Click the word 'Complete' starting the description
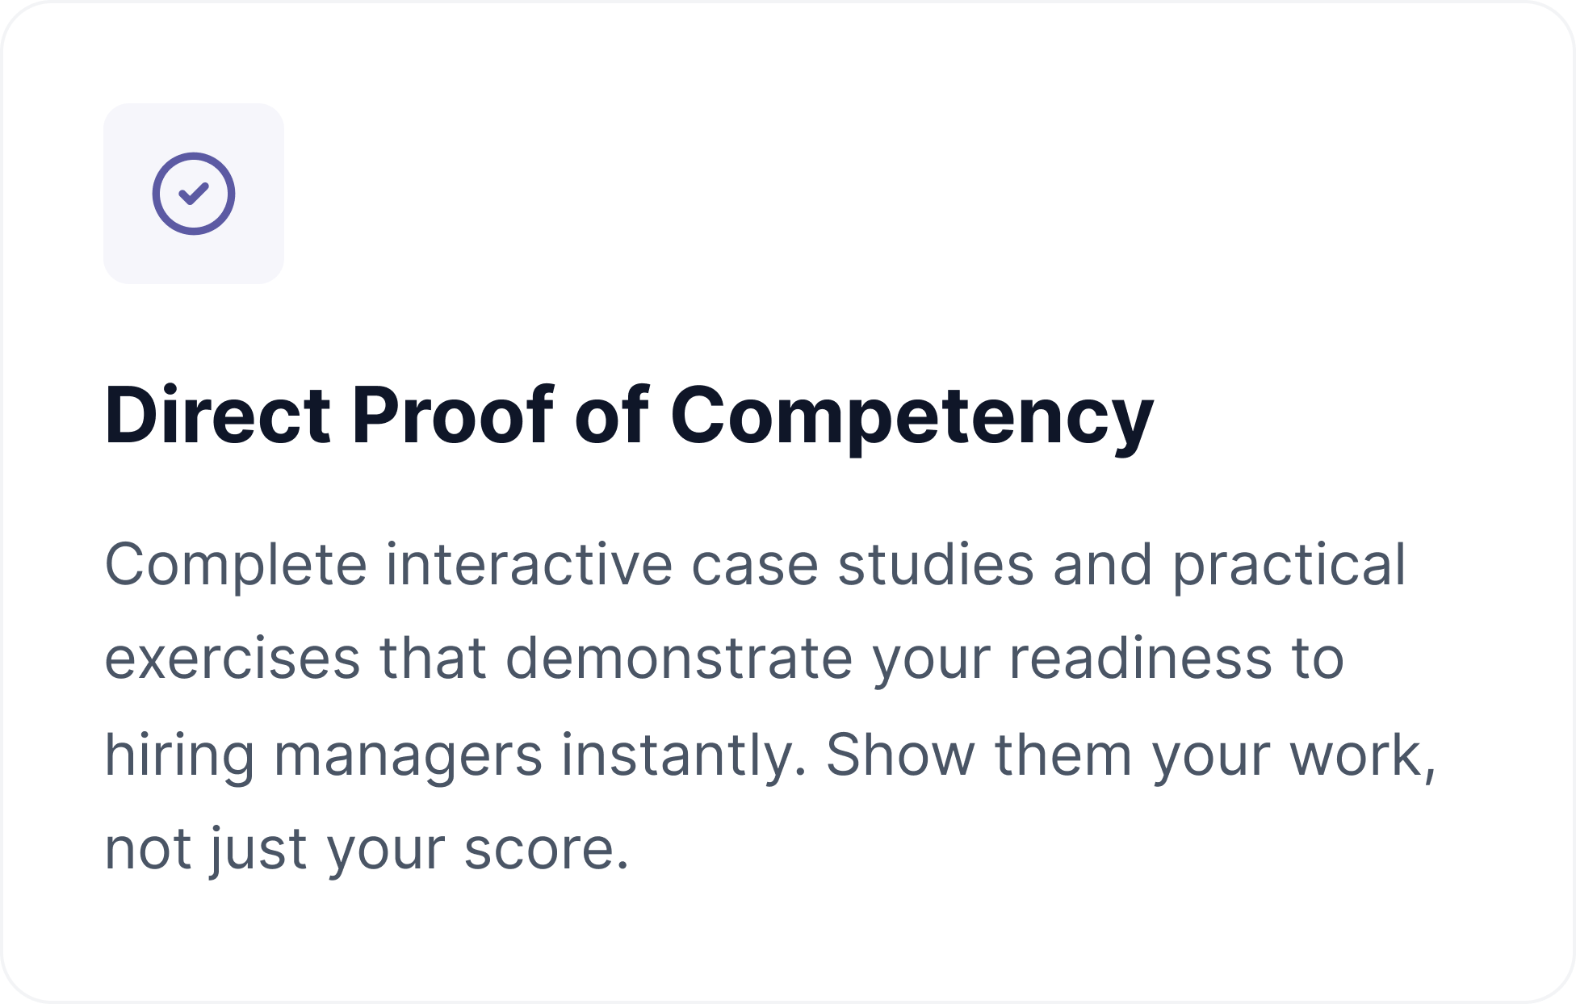The image size is (1576, 1004). click(x=237, y=566)
